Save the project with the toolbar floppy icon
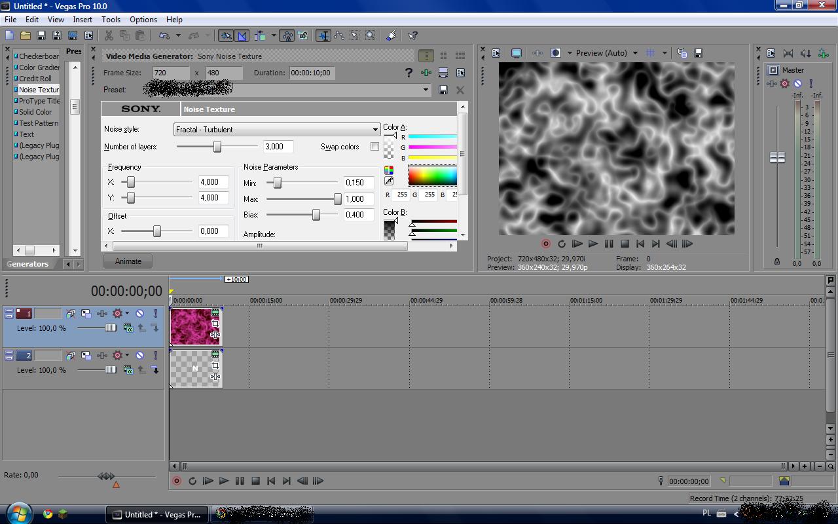The image size is (838, 524). pyautogui.click(x=41, y=35)
